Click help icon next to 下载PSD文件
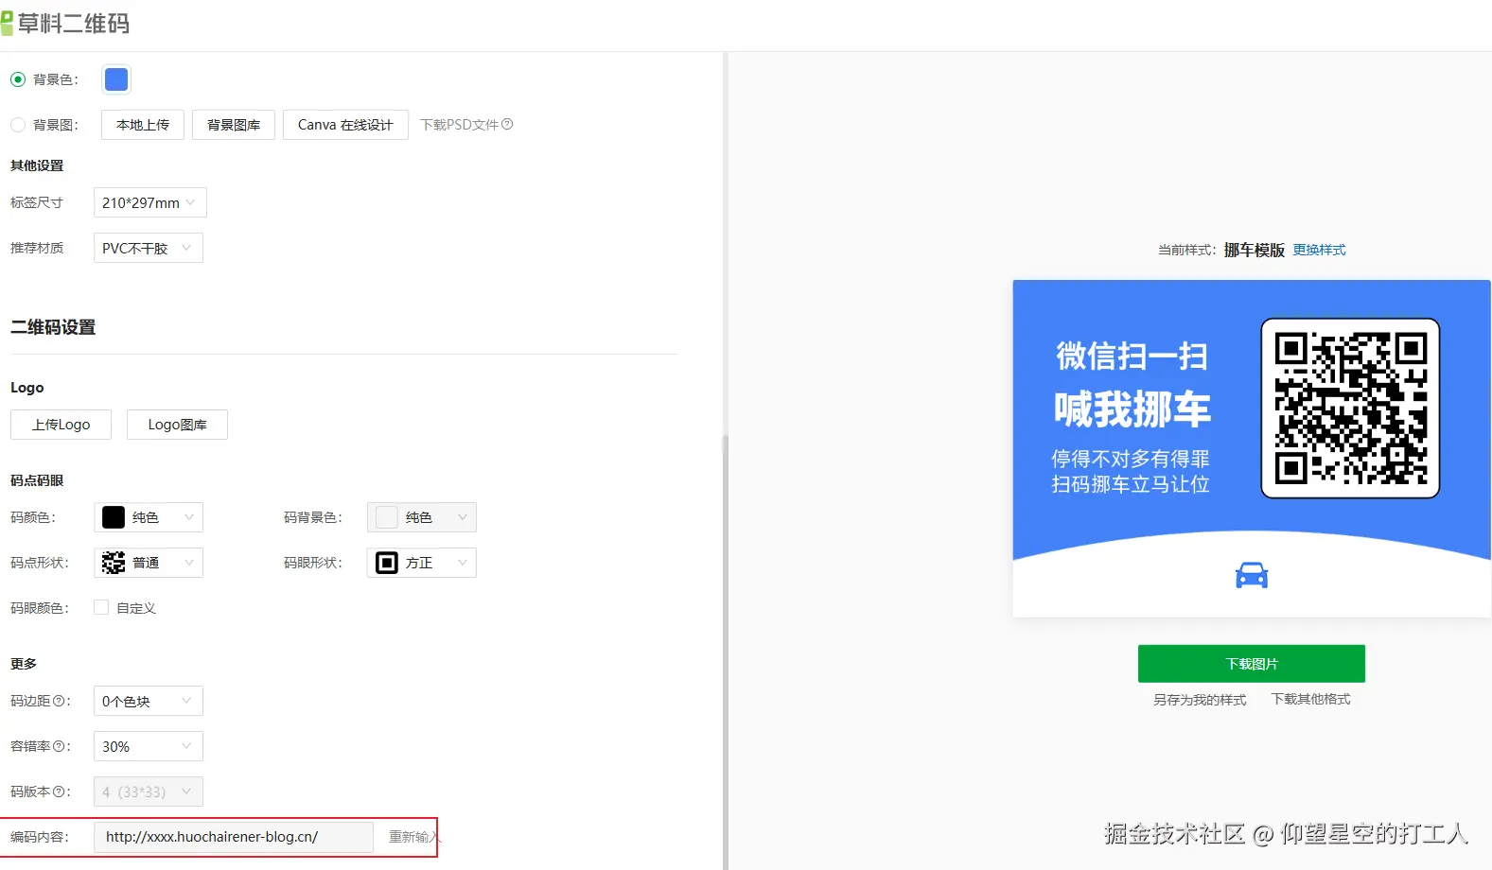 coord(507,124)
